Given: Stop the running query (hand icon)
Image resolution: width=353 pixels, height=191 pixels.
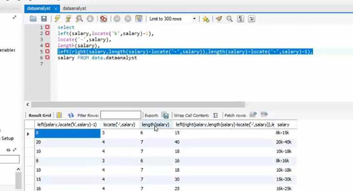Looking at the screenshot, I should click(x=90, y=19).
